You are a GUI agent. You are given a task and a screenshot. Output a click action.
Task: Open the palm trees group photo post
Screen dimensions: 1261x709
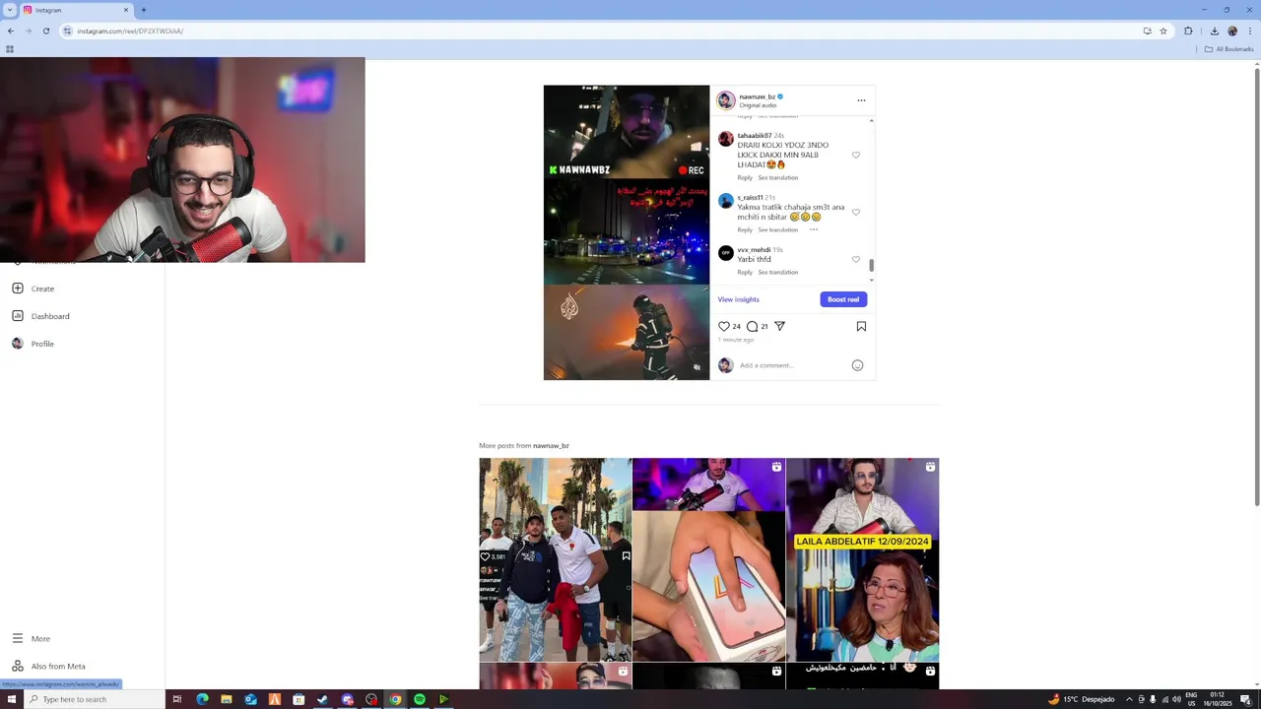pyautogui.click(x=556, y=559)
